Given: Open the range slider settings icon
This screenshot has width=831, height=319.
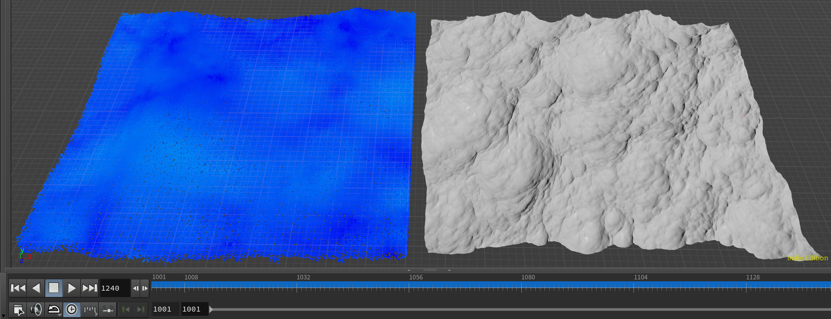Looking at the screenshot, I should click(x=108, y=310).
